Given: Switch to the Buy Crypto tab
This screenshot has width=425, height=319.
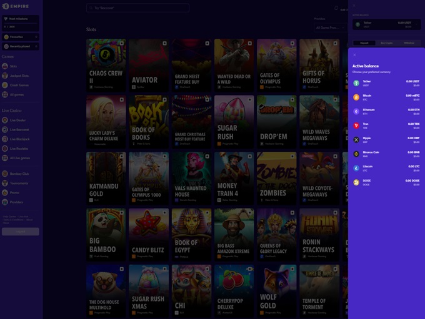Looking at the screenshot, I should [x=386, y=43].
